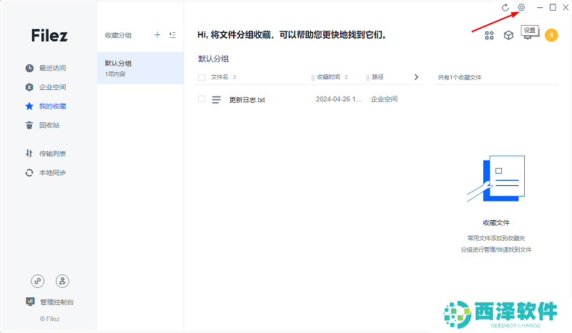This screenshot has width=572, height=333.
Task: Click the cube box icon
Action: click(508, 36)
